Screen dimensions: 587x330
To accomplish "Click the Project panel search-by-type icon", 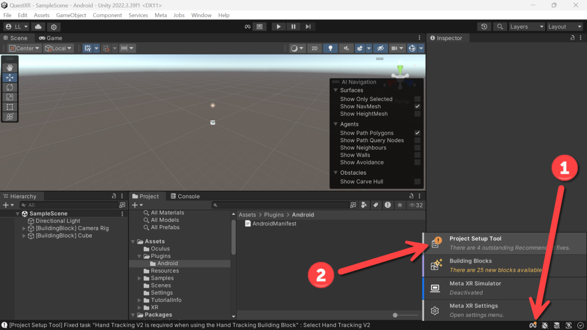I will pyautogui.click(x=364, y=205).
